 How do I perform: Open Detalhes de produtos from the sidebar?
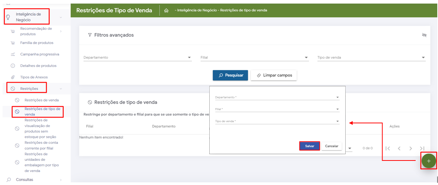(38, 66)
